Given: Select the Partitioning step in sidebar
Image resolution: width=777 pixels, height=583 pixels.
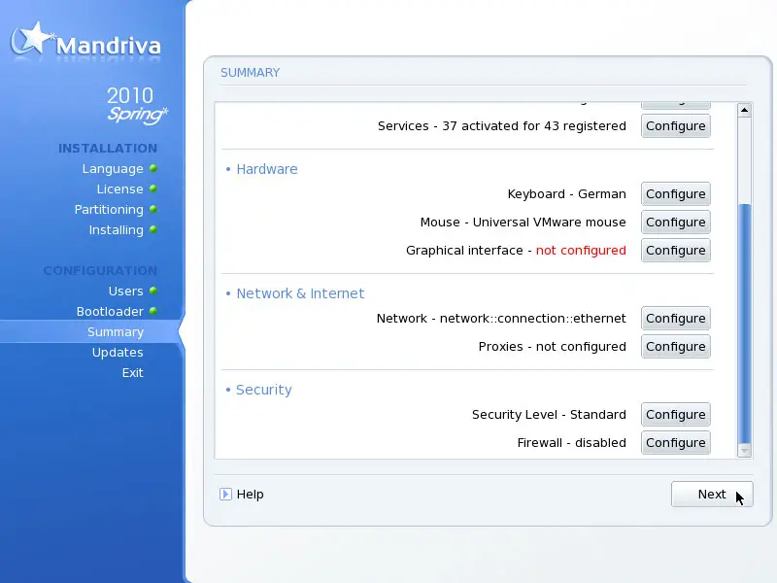Looking at the screenshot, I should tap(109, 209).
